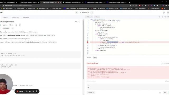Open the timer alarm clock icon

click(x=164, y=13)
